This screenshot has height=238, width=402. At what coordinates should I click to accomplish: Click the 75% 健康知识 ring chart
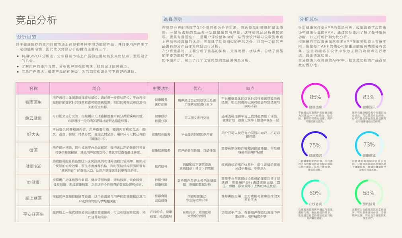[x=315, y=145]
